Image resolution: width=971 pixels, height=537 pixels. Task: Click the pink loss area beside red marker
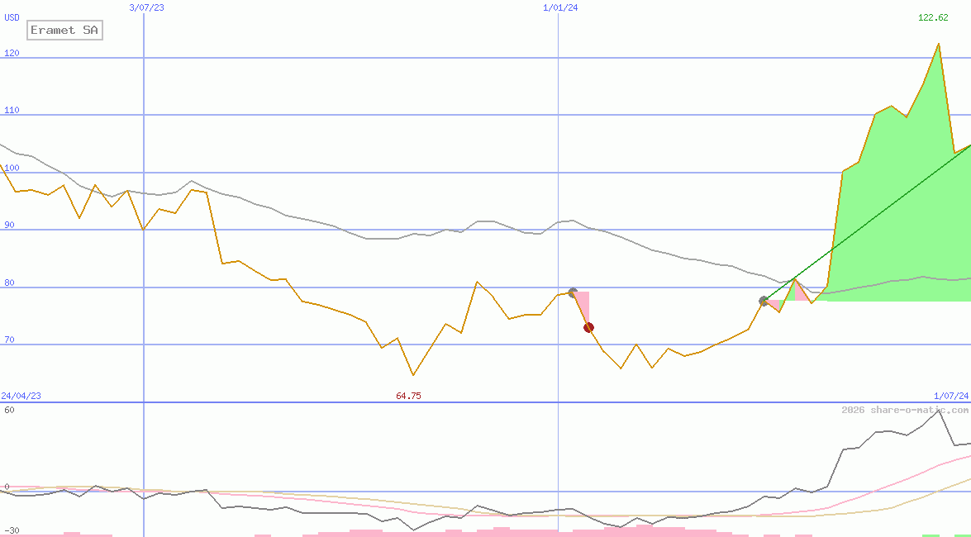583,304
